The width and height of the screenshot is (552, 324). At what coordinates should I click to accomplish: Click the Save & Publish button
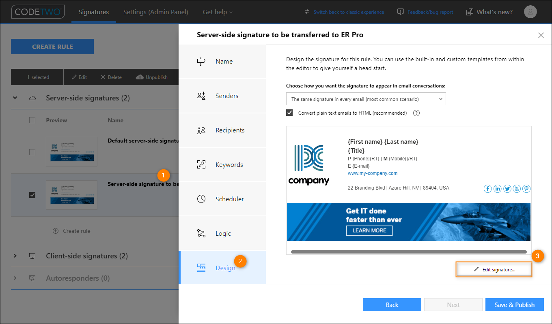click(514, 305)
